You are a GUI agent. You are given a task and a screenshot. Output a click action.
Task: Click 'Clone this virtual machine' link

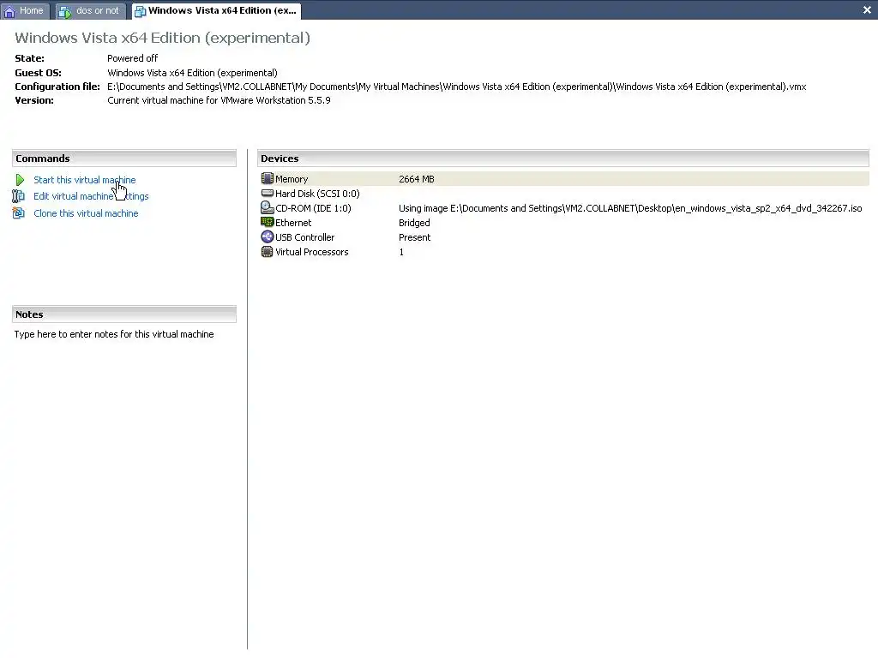(86, 213)
